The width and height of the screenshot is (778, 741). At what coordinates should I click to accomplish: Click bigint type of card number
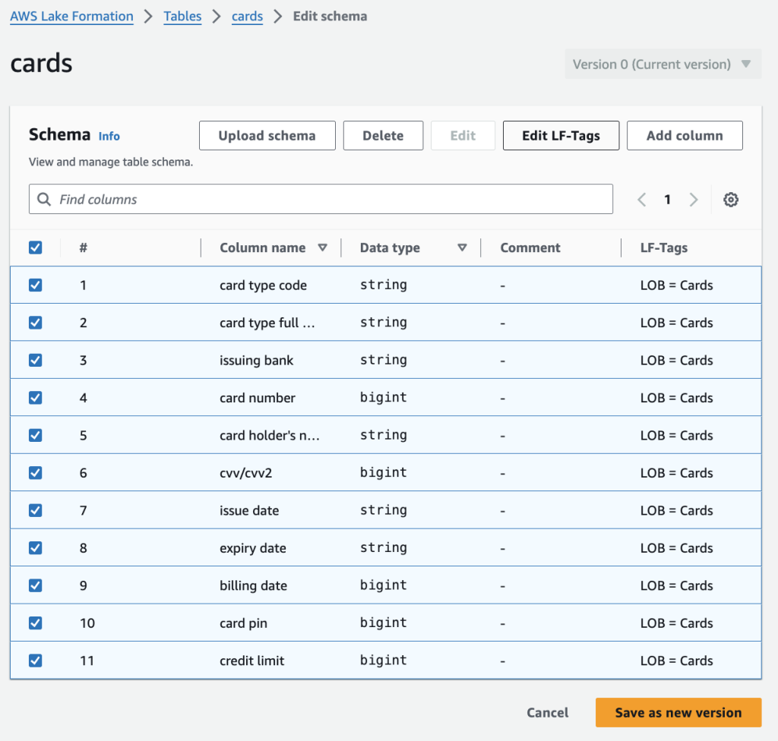coord(384,397)
